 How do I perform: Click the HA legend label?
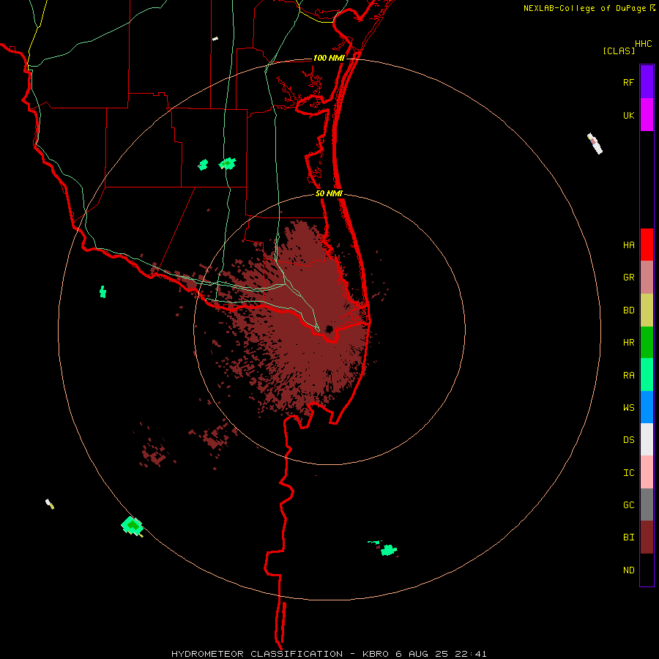pos(628,245)
